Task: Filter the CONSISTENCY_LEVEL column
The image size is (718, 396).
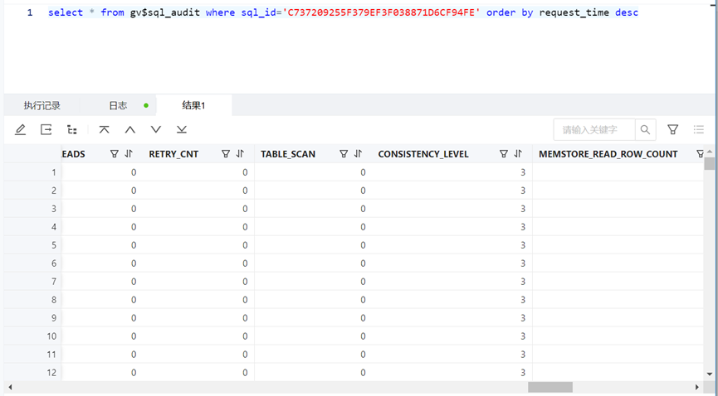Action: pyautogui.click(x=504, y=154)
